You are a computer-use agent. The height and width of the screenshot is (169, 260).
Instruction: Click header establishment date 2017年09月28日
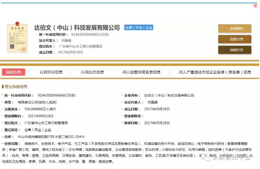pyautogui.click(x=70, y=52)
